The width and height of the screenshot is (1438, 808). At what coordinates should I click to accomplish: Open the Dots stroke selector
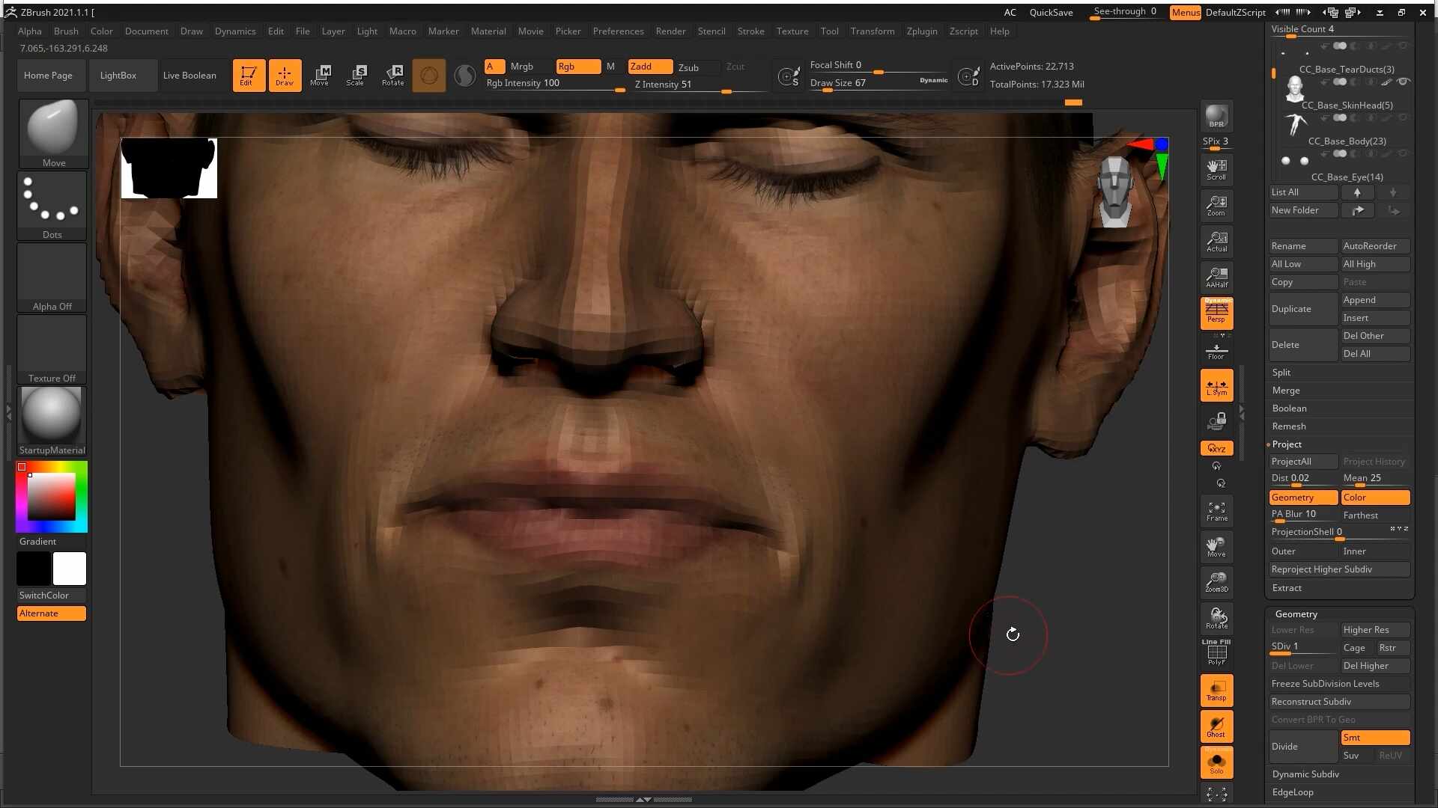coord(52,206)
